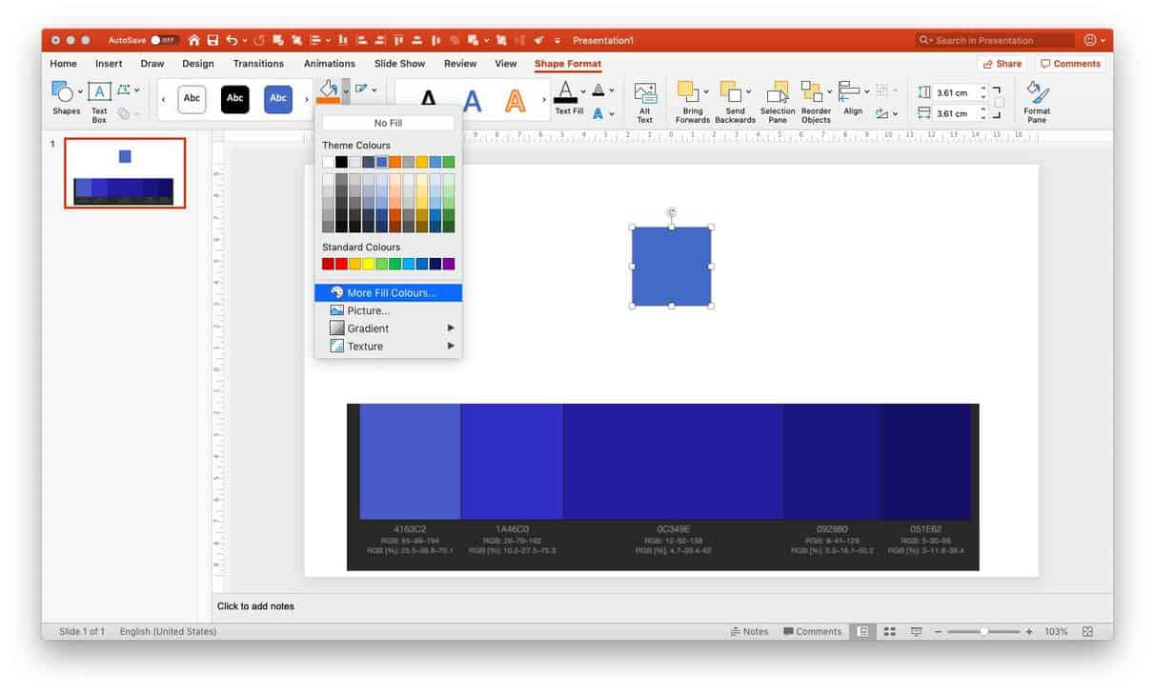Open the Format Pane
This screenshot has height=695, width=1155.
tap(1037, 102)
